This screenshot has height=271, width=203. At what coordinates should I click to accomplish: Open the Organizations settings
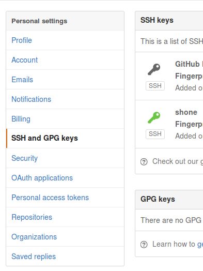[x=65, y=237]
